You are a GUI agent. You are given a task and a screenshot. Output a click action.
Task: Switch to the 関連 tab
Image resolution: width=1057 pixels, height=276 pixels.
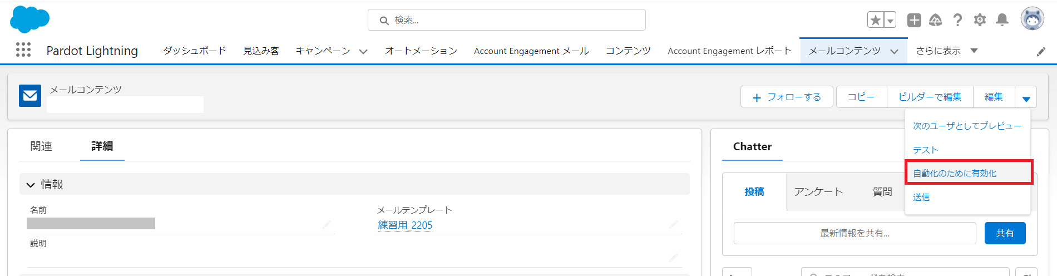coord(41,146)
